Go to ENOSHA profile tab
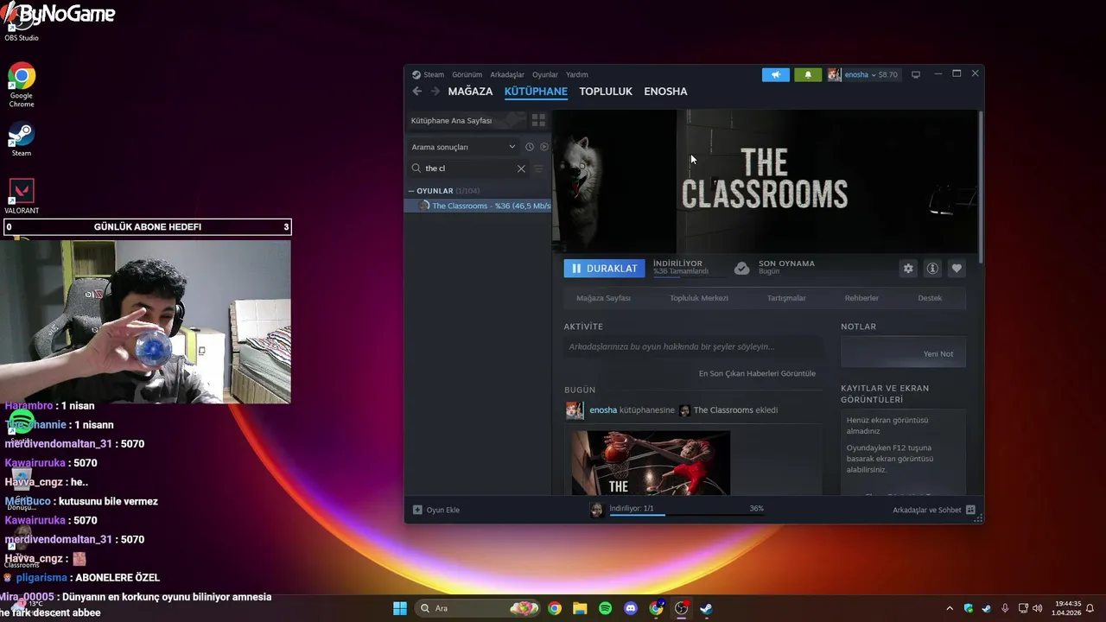The height and width of the screenshot is (622, 1106). pos(665,92)
